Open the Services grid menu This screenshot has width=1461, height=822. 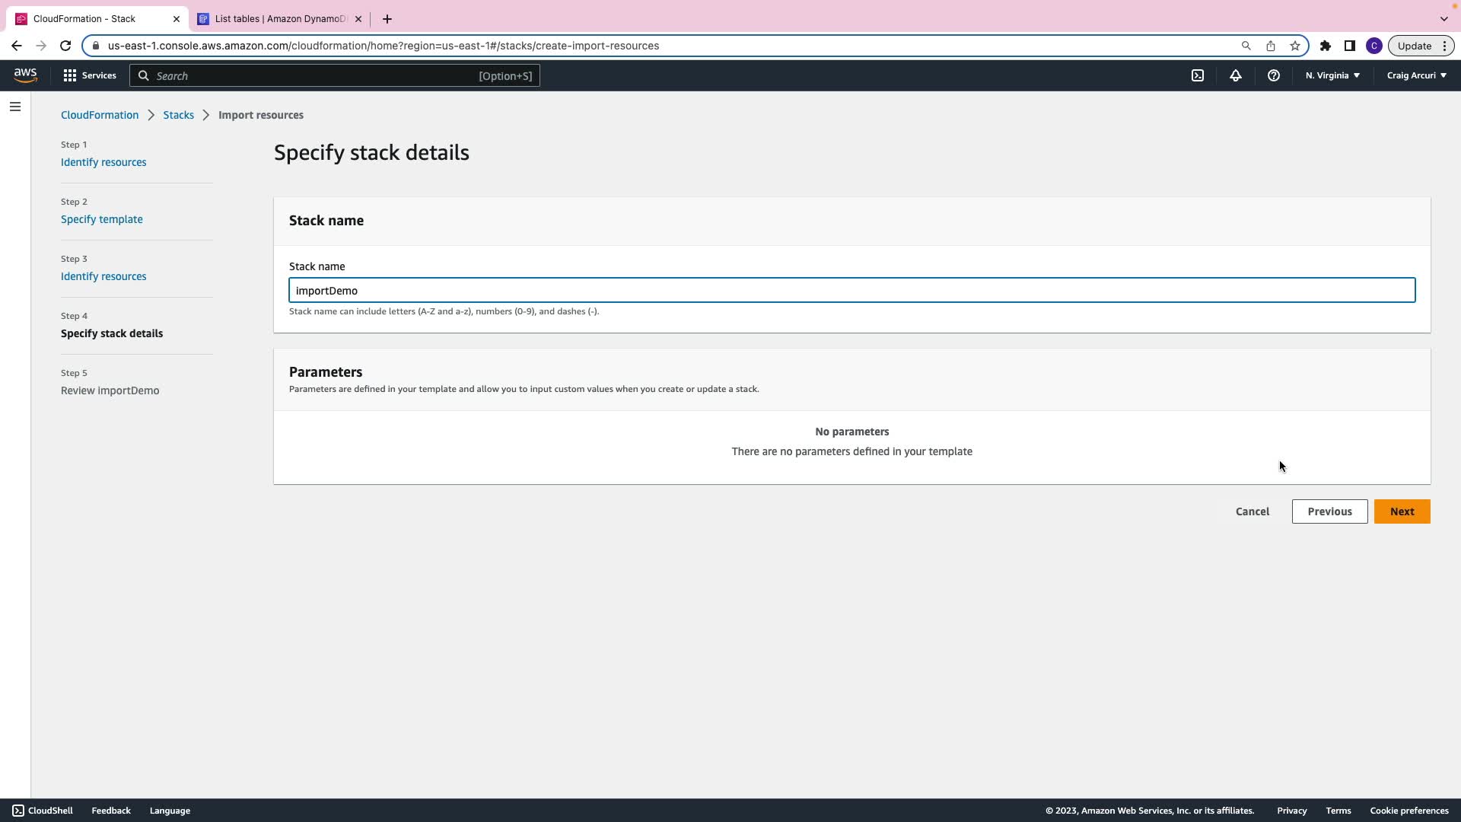(89, 75)
